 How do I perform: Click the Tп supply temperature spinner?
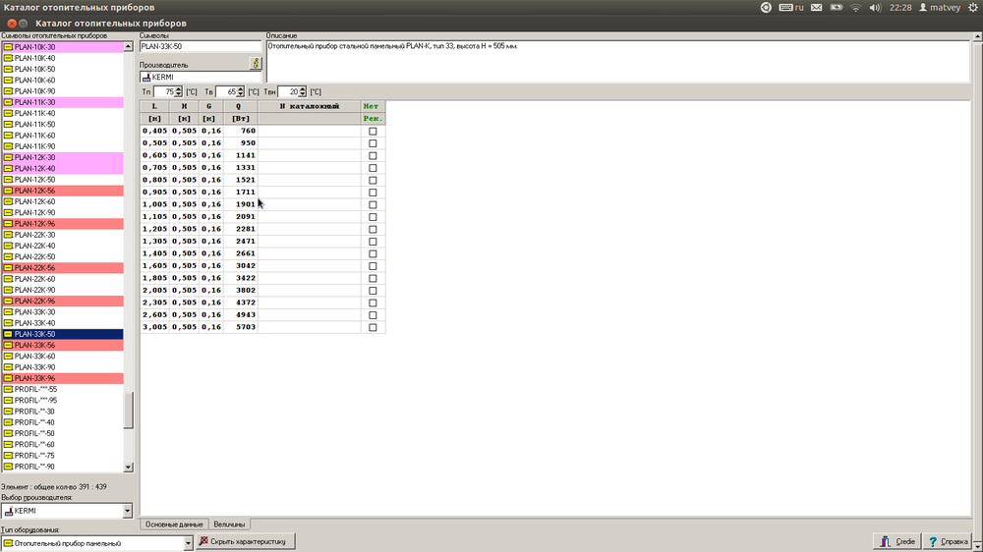pos(178,91)
